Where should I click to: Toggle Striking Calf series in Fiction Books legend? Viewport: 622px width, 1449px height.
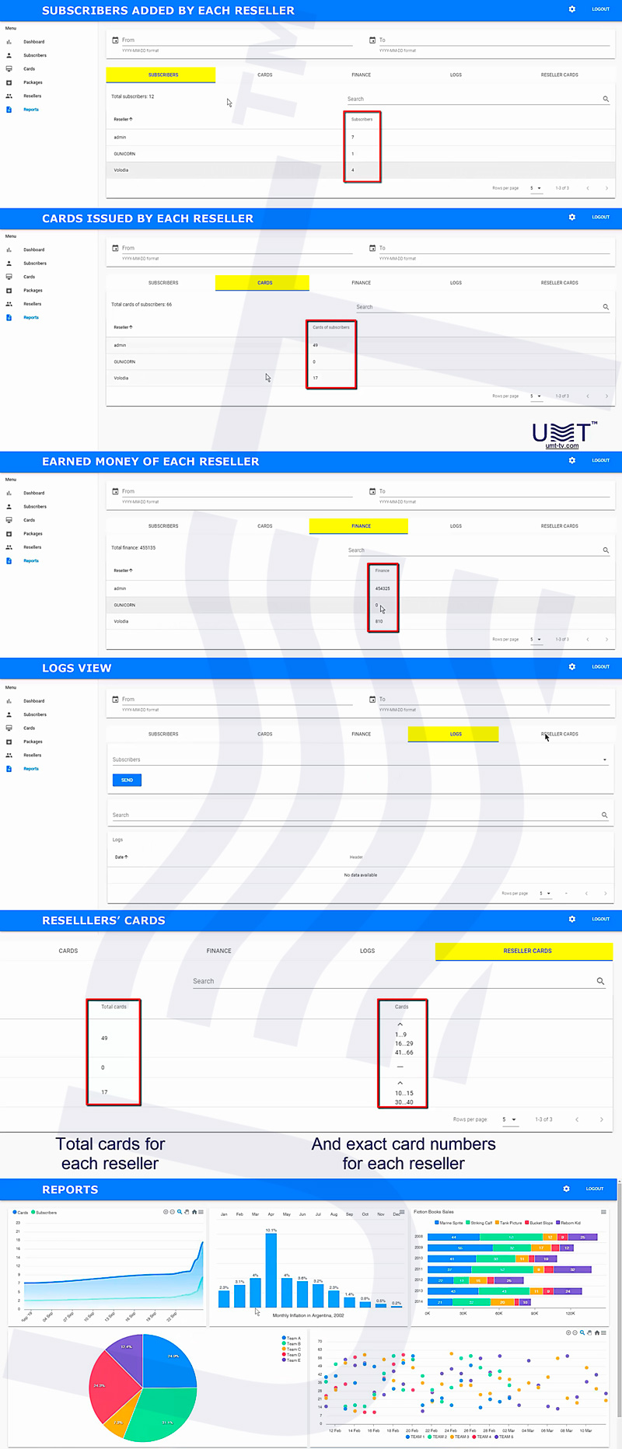[479, 1223]
